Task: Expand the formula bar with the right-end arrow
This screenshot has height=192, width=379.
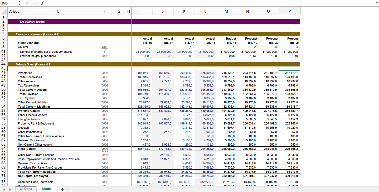Action: (x=376, y=3)
